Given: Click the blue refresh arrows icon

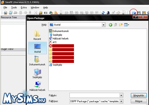Looking at the screenshot, I should point(103,13).
